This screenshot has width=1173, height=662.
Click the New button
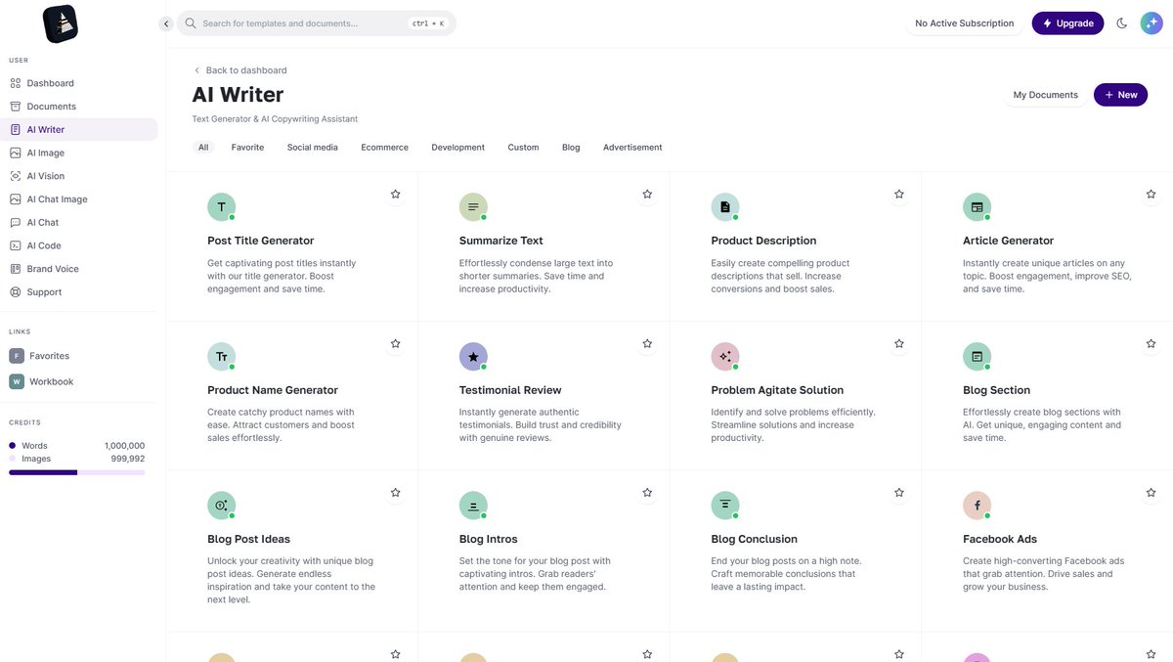[x=1120, y=95]
